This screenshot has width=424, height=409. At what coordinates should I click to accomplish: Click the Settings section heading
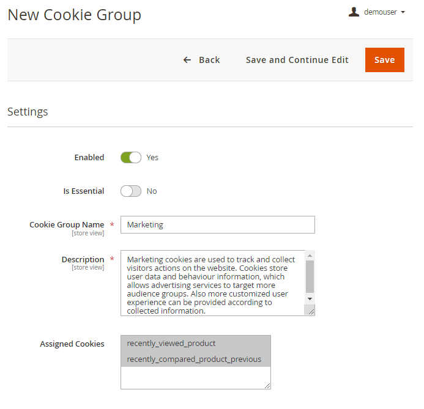(x=28, y=112)
